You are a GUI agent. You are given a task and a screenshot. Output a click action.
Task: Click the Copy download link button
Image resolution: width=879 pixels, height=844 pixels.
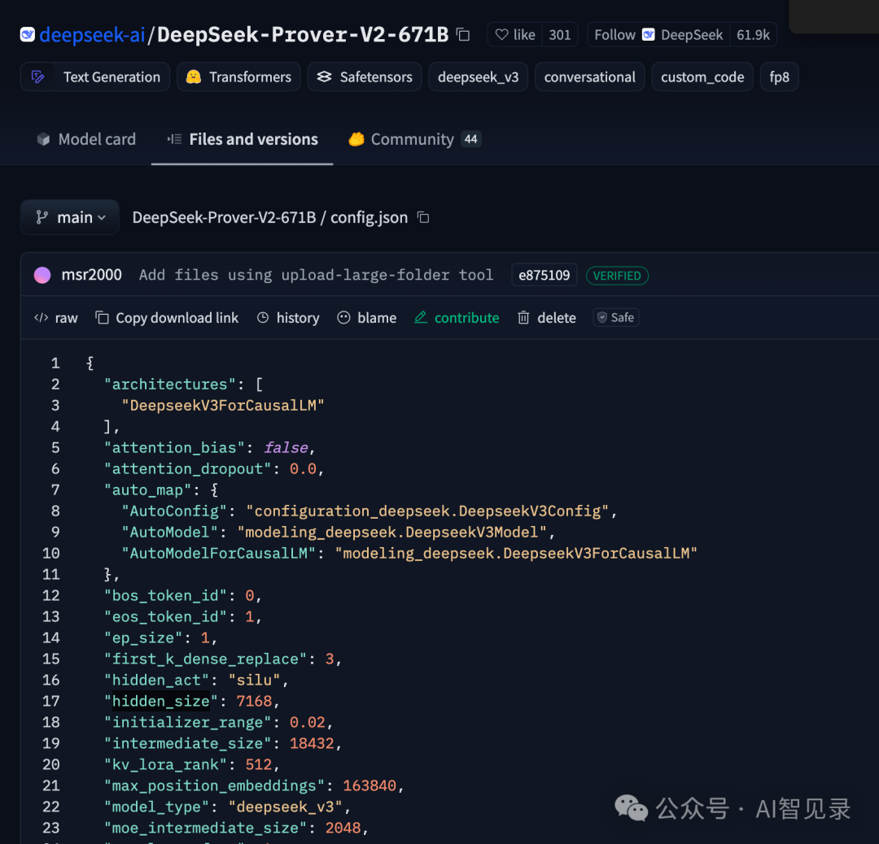click(167, 318)
